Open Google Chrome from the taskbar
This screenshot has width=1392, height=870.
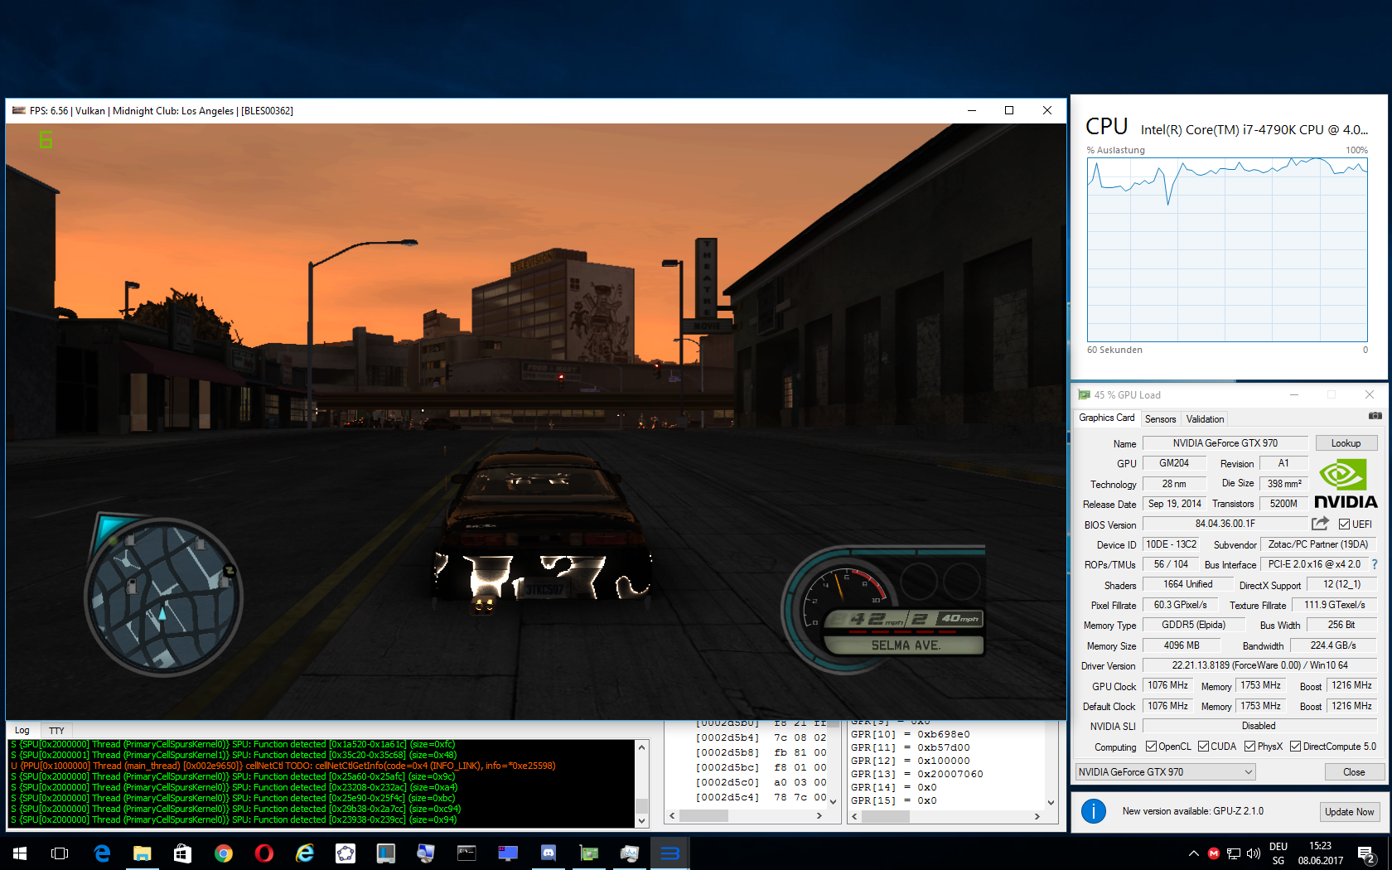point(224,853)
